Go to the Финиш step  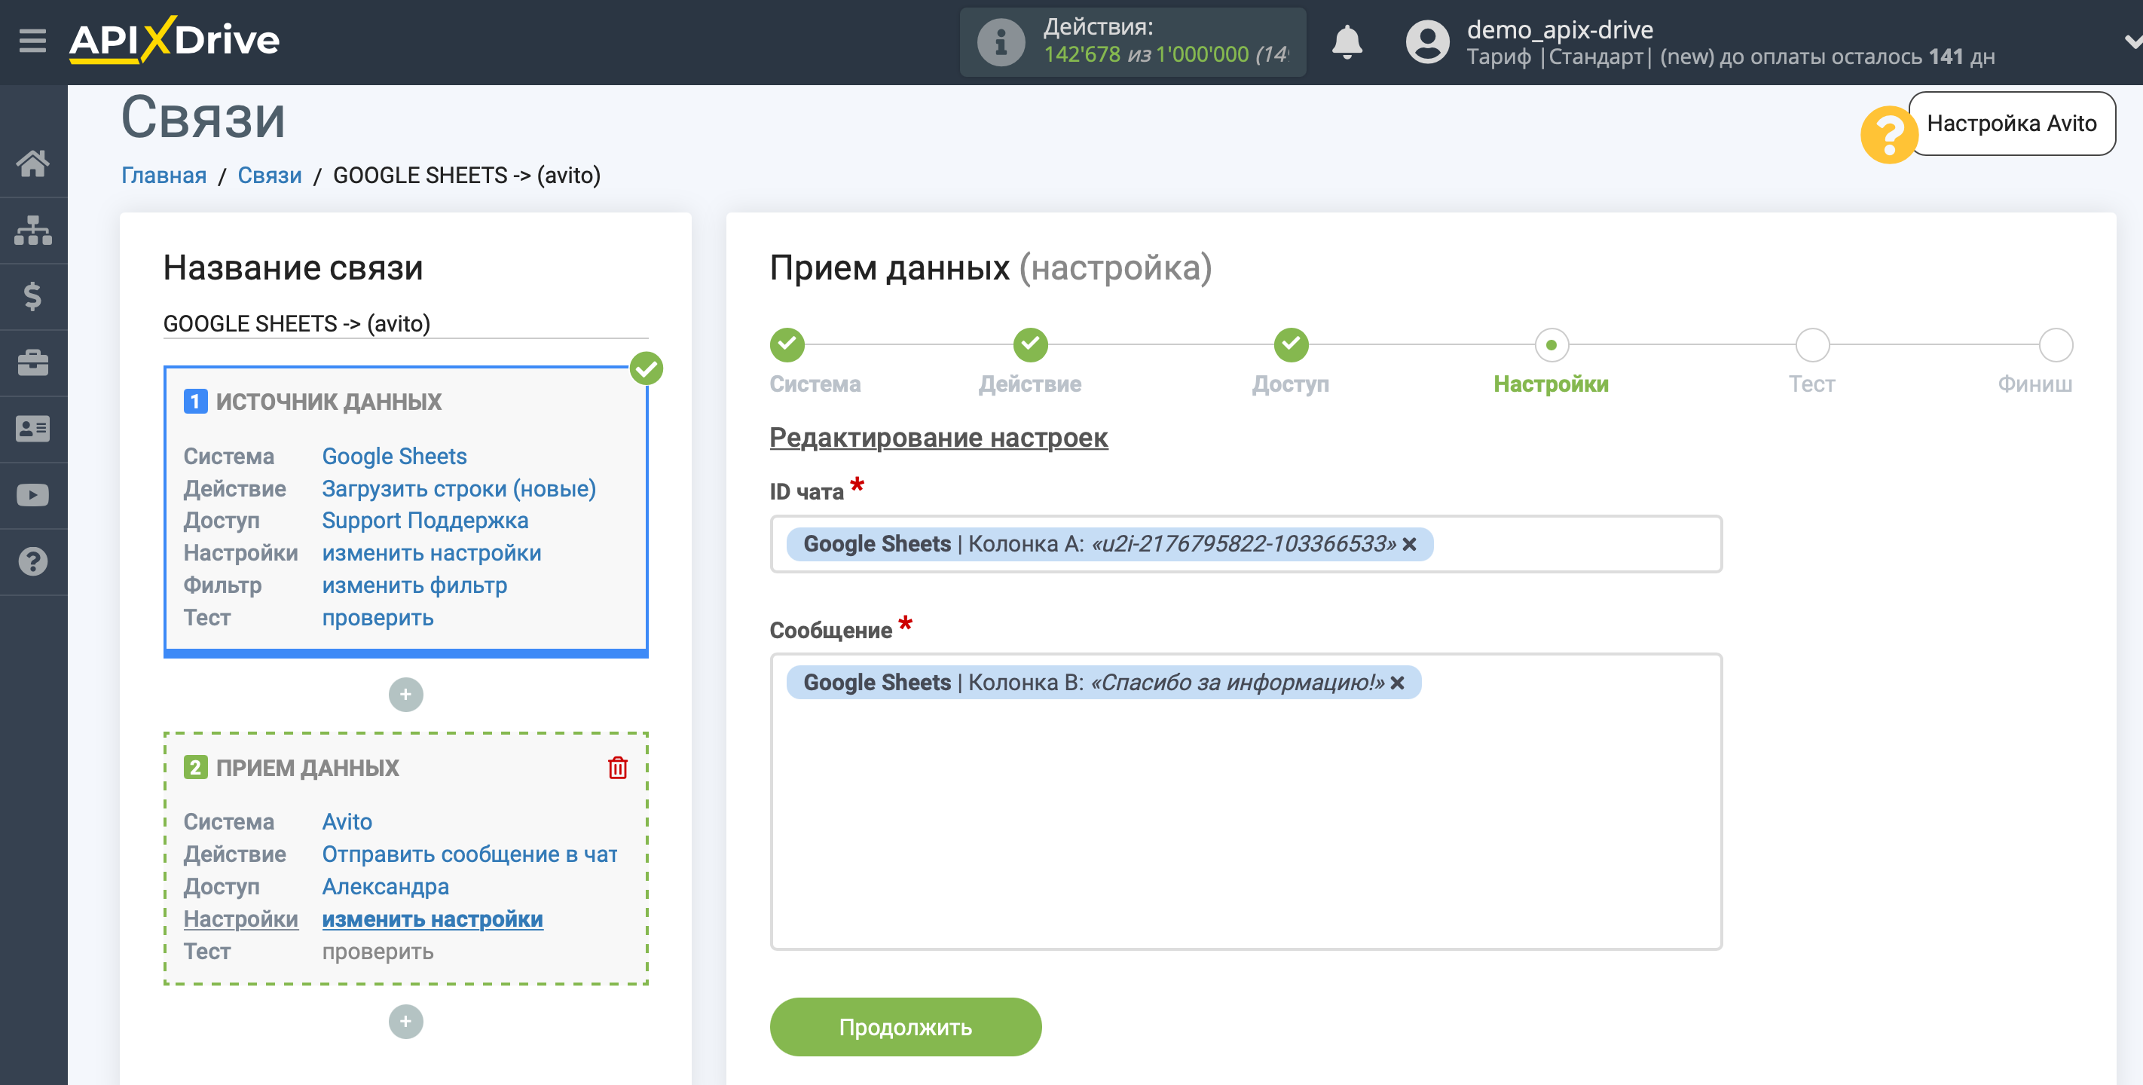point(2055,344)
